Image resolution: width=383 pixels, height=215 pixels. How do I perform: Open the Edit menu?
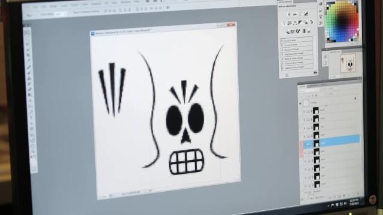[x=44, y=7]
